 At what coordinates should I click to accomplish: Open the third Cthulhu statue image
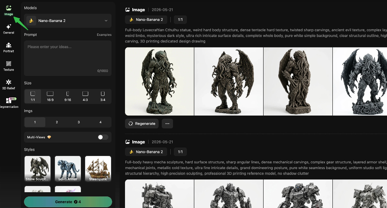coord(298,81)
